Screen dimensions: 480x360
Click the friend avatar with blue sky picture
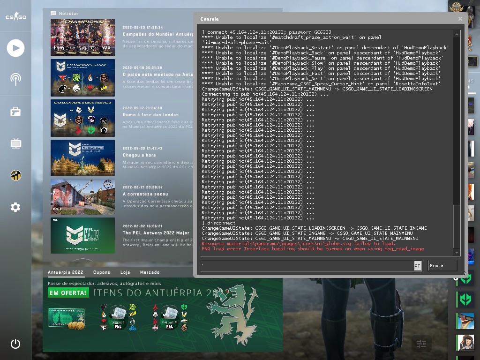[x=465, y=321]
